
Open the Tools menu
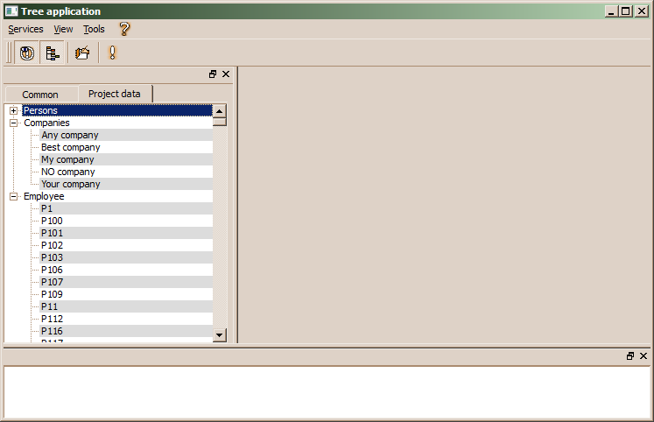coord(94,29)
